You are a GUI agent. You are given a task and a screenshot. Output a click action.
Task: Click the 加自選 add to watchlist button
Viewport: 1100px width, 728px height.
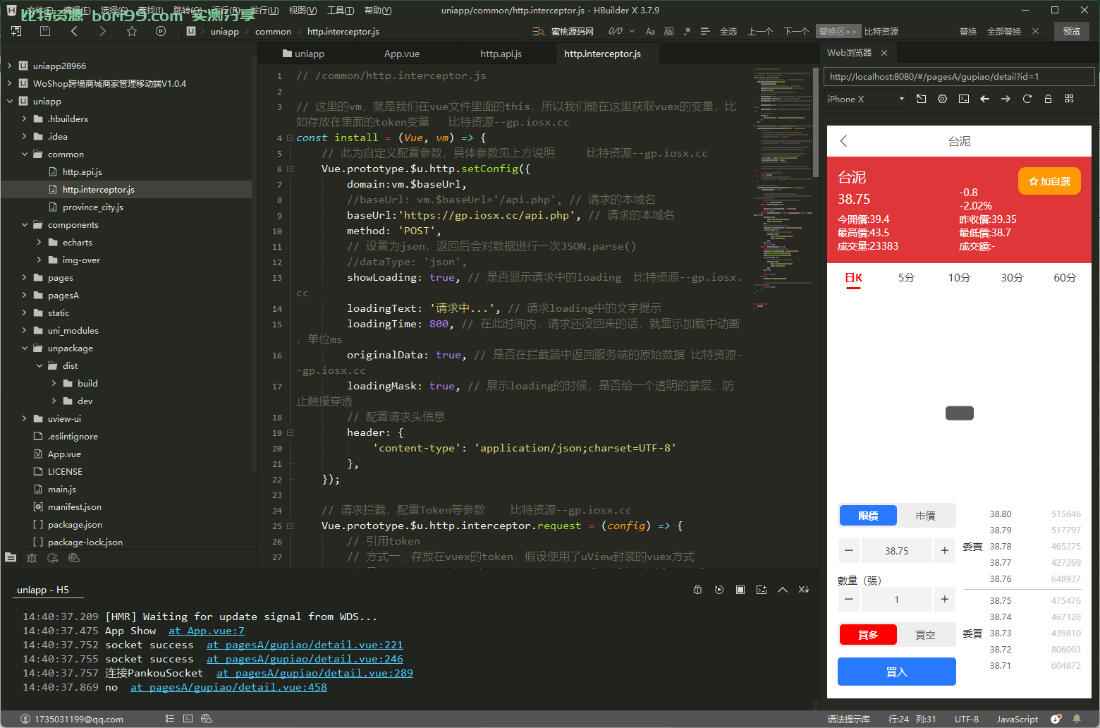click(1049, 181)
